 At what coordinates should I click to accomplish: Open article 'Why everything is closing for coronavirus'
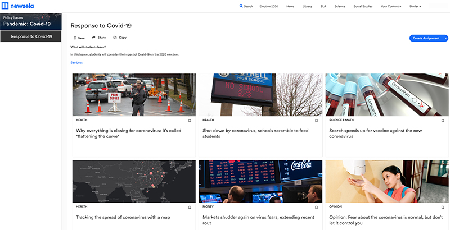click(129, 134)
